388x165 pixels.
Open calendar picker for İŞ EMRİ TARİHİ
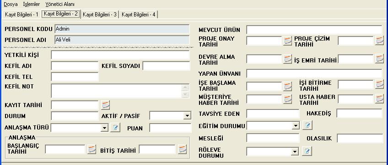pos(379,59)
